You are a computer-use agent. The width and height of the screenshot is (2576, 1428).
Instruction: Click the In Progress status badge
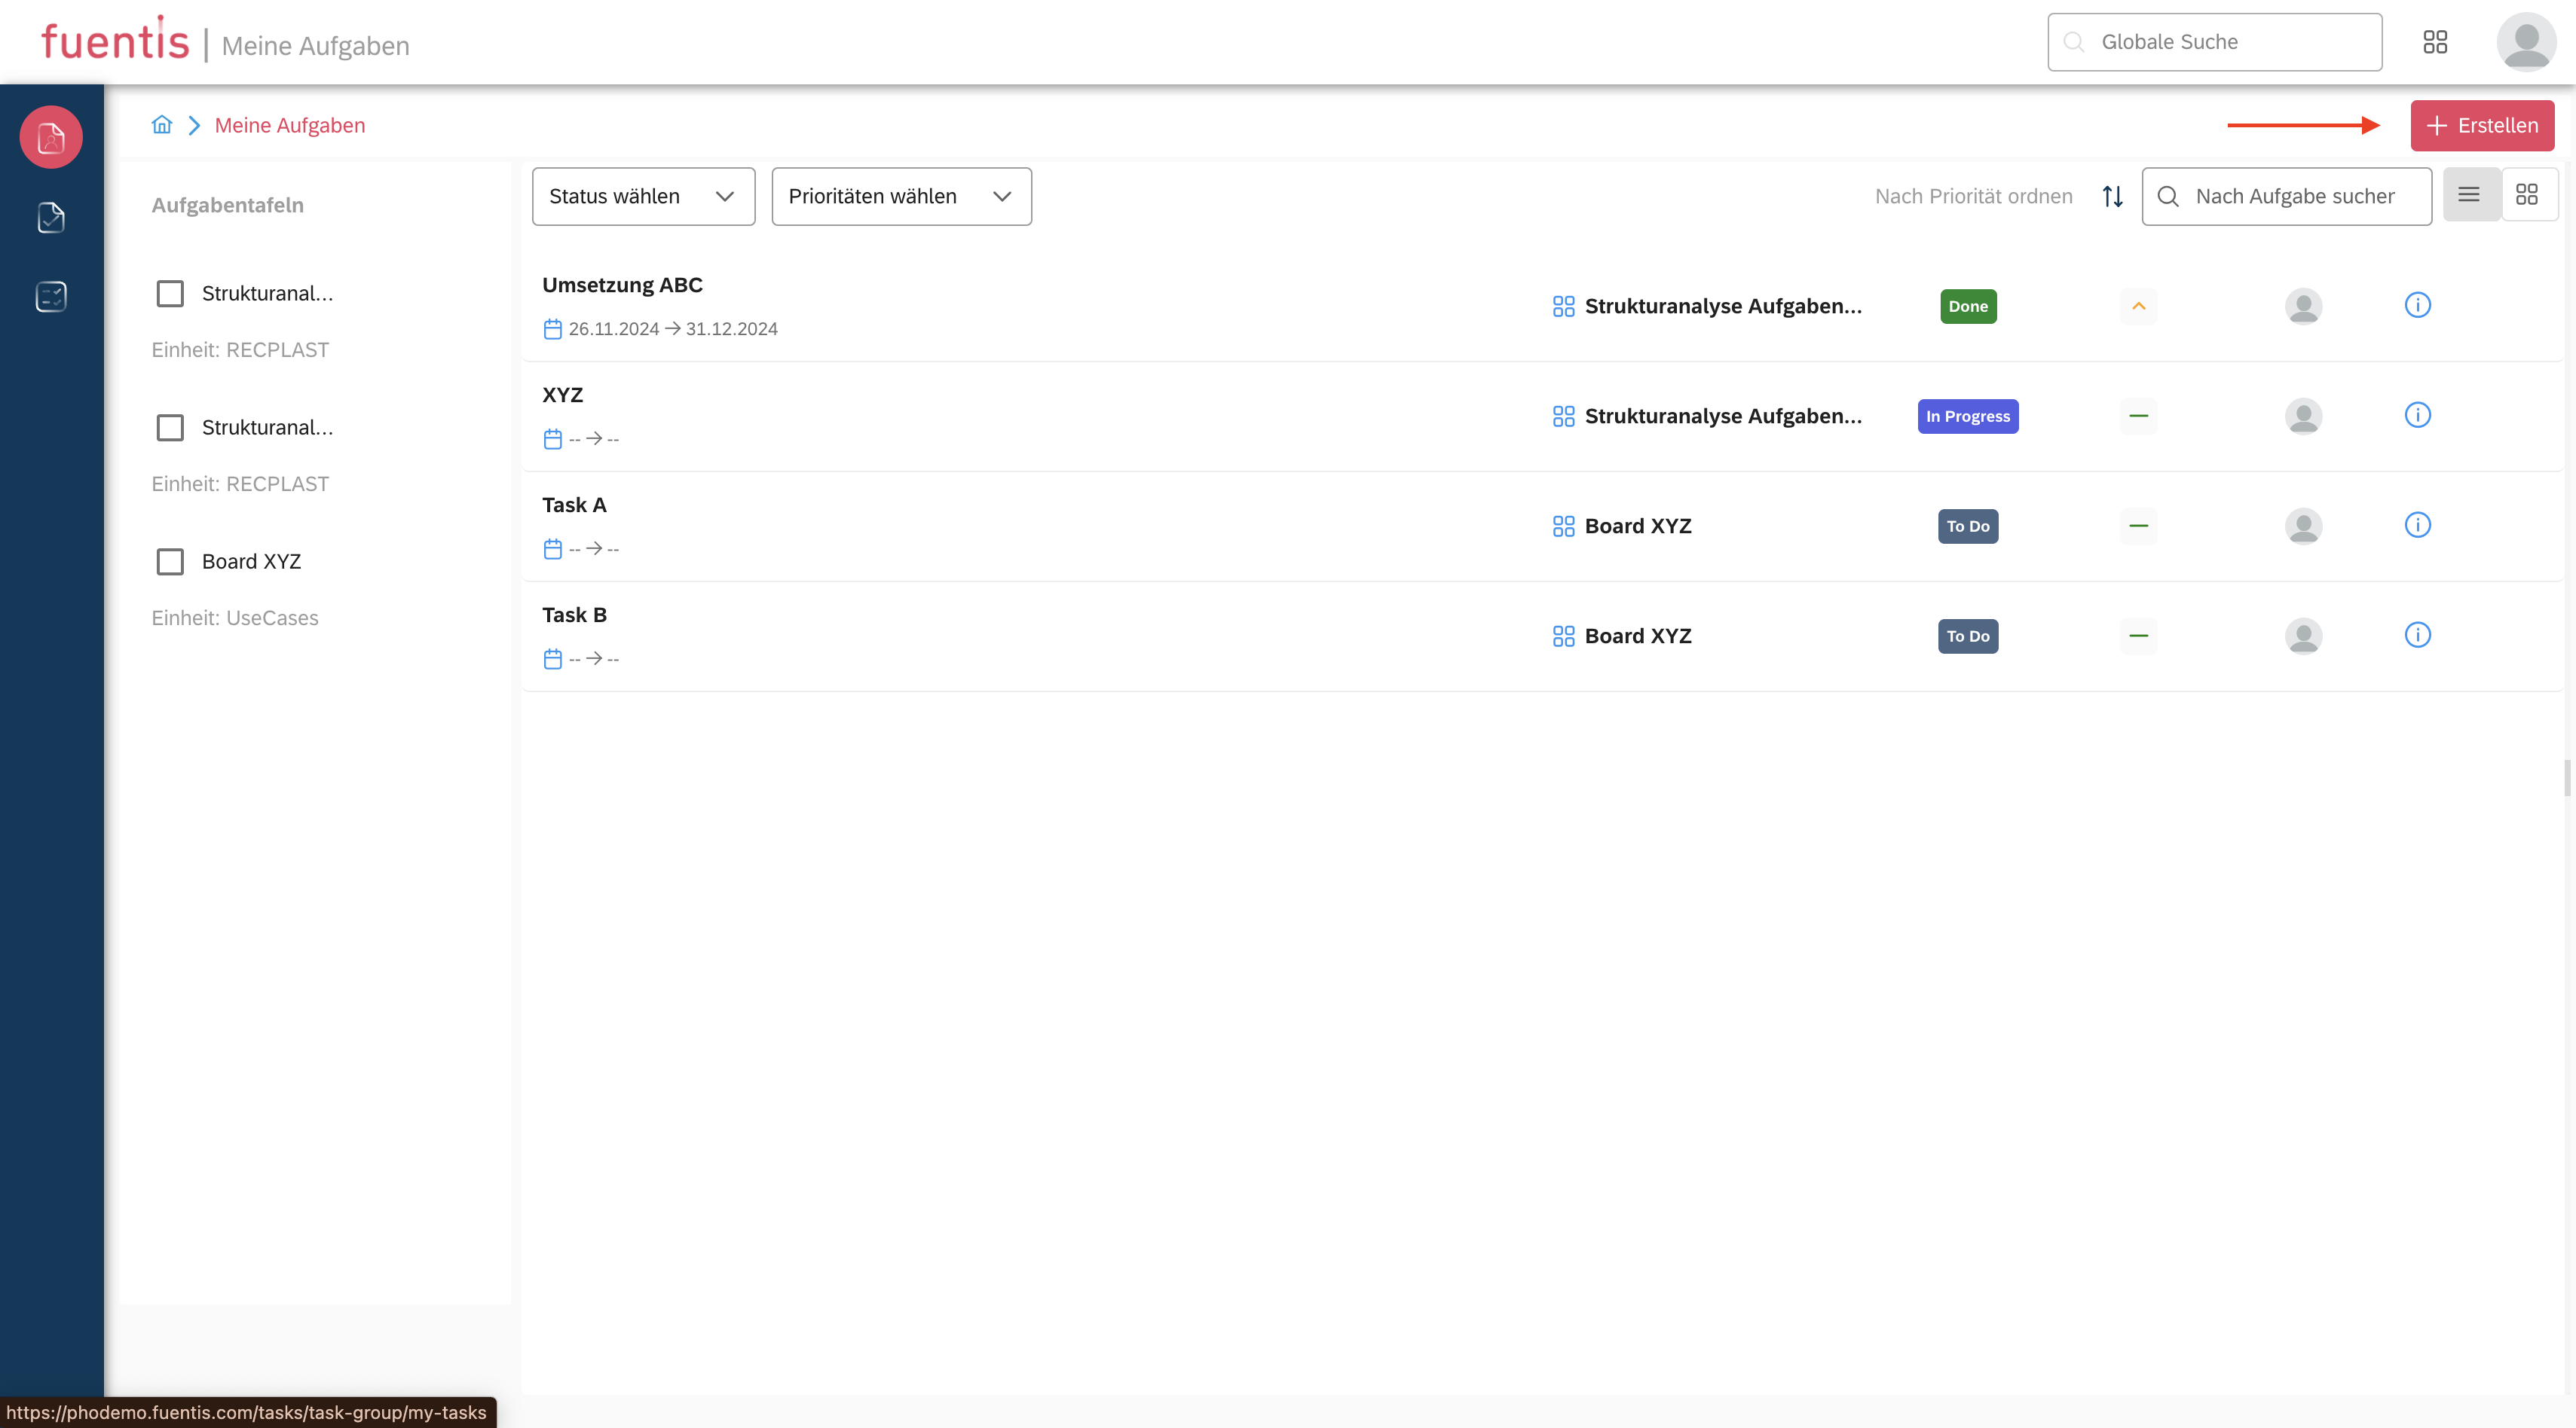point(1967,416)
